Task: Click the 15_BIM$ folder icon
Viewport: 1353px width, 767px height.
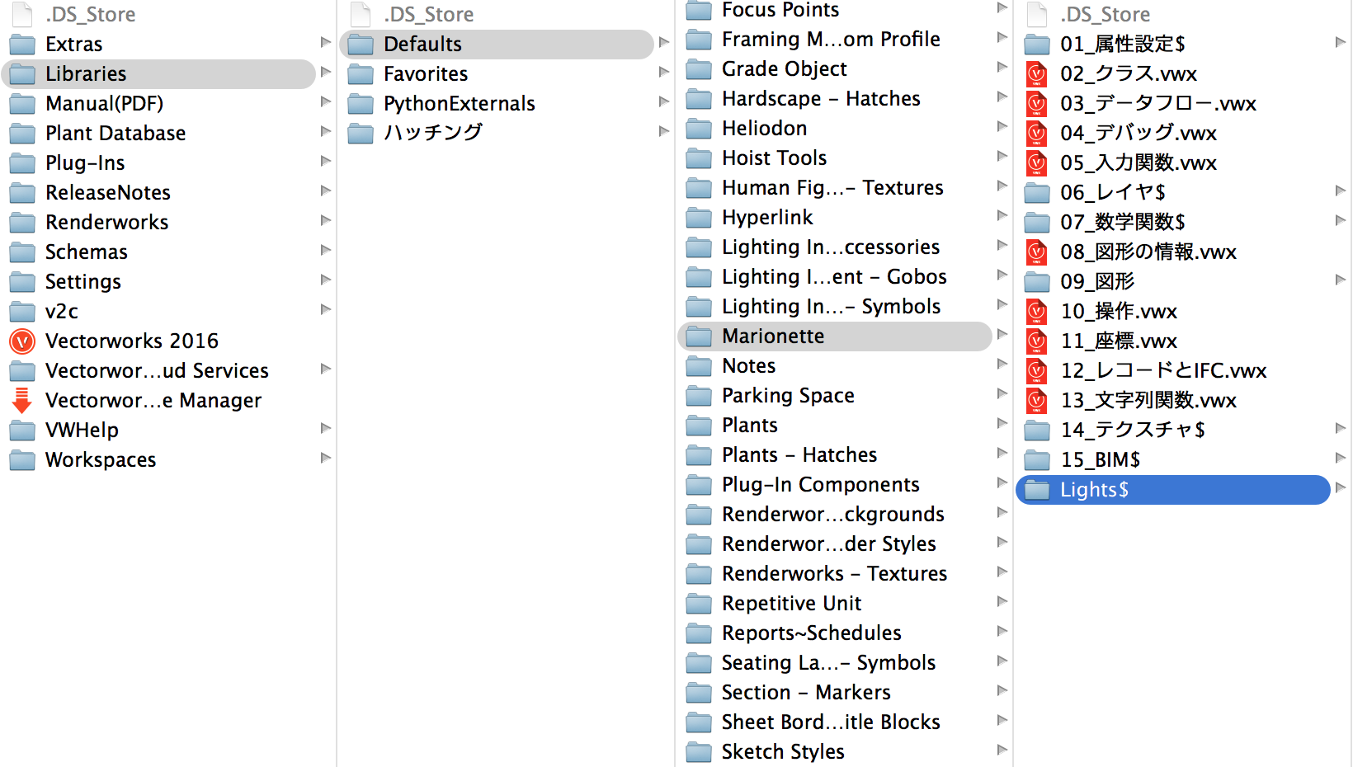Action: (x=1037, y=460)
